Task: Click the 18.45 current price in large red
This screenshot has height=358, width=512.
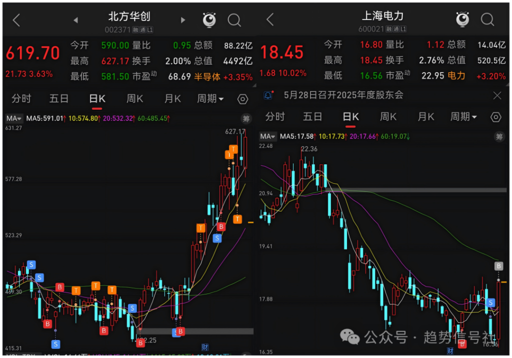Action: [x=282, y=53]
